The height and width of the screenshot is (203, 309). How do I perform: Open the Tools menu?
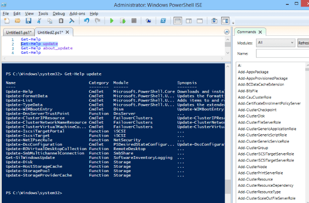tap(43, 14)
